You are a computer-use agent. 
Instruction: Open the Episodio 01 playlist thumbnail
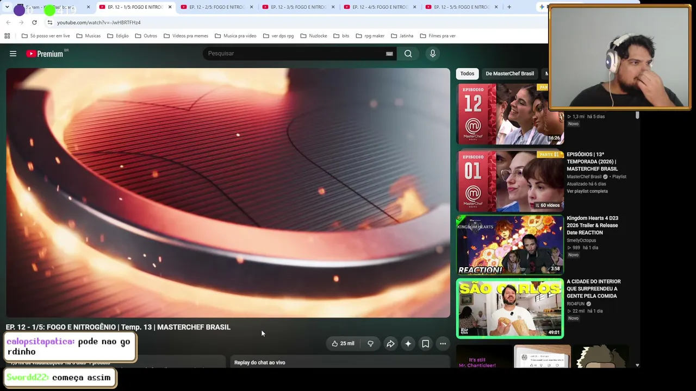pos(510,181)
